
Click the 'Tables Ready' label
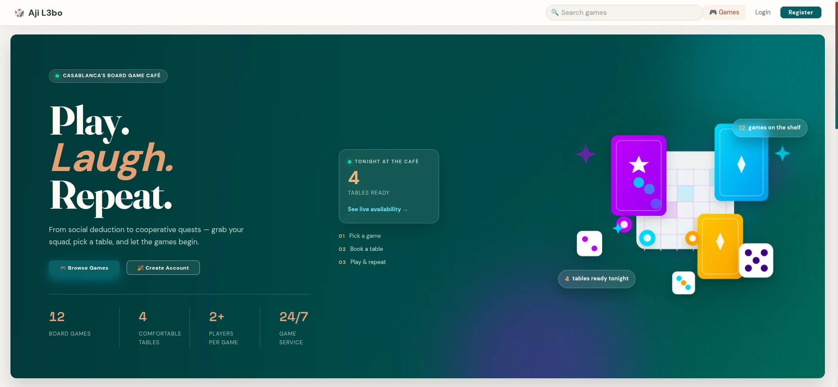point(368,193)
